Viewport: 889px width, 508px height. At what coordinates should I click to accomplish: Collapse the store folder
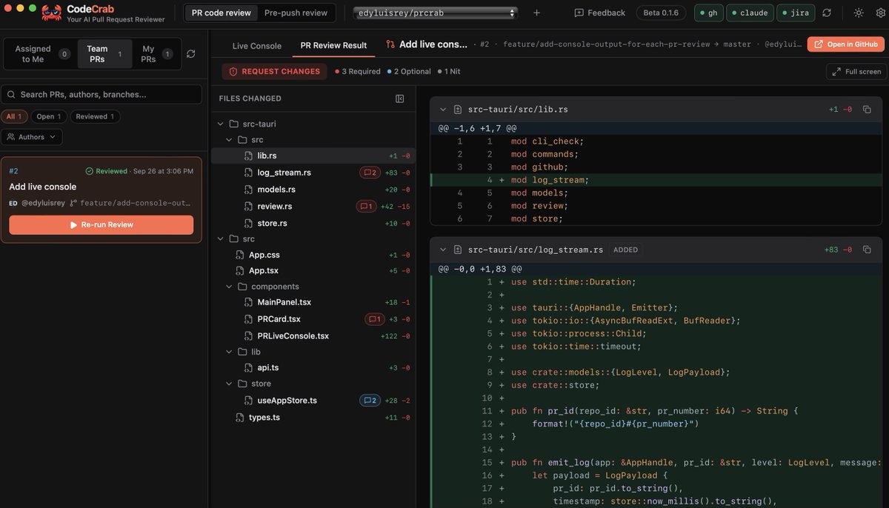pyautogui.click(x=229, y=384)
